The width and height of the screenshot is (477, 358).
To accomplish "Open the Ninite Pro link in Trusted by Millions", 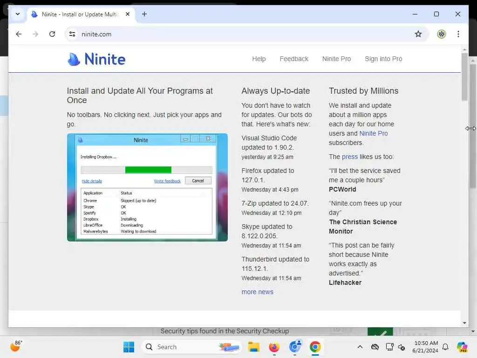I will coord(373,133).
